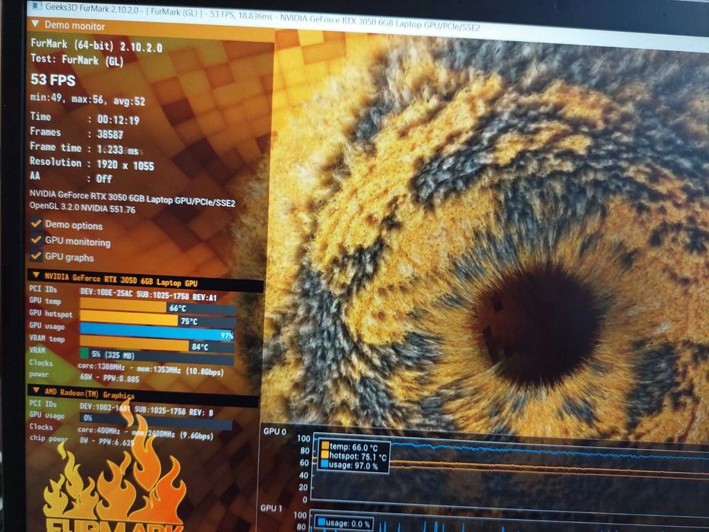Click the Test: FurMark (GL) line

[77, 60]
